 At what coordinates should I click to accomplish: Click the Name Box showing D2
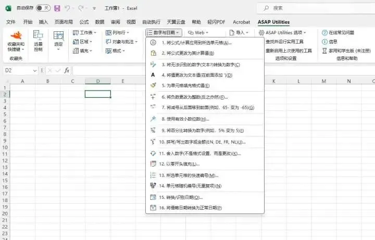point(18,70)
